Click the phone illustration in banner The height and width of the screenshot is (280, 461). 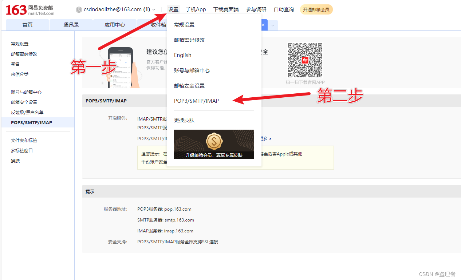(x=120, y=68)
